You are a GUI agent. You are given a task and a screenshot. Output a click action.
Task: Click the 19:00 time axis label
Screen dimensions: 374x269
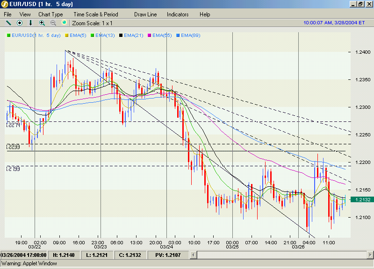[x=21, y=243]
